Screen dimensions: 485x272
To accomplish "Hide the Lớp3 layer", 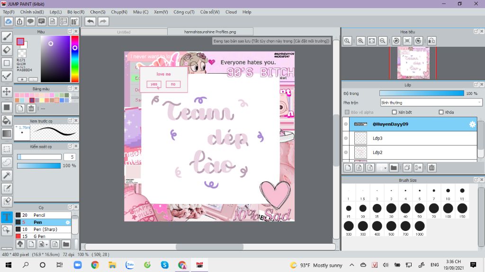I will pyautogui.click(x=346, y=138).
